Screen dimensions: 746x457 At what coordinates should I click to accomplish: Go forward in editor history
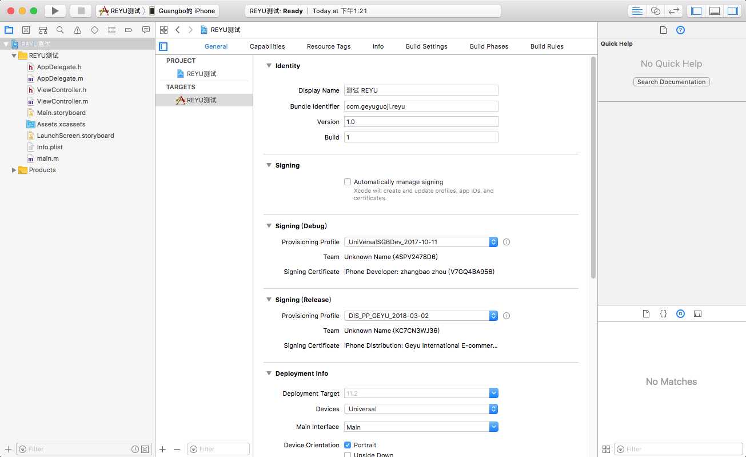coord(190,30)
